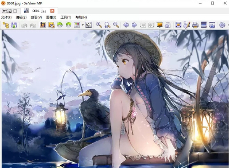
Task: Go to next image arrow
Action: coord(134,25)
